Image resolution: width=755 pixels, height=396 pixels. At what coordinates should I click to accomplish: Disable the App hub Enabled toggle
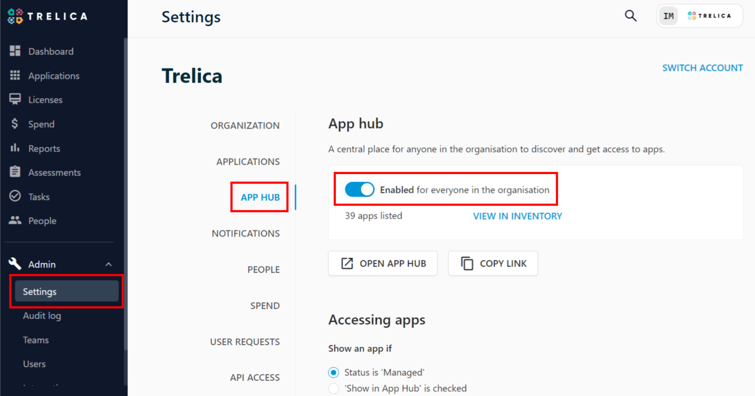click(x=359, y=190)
